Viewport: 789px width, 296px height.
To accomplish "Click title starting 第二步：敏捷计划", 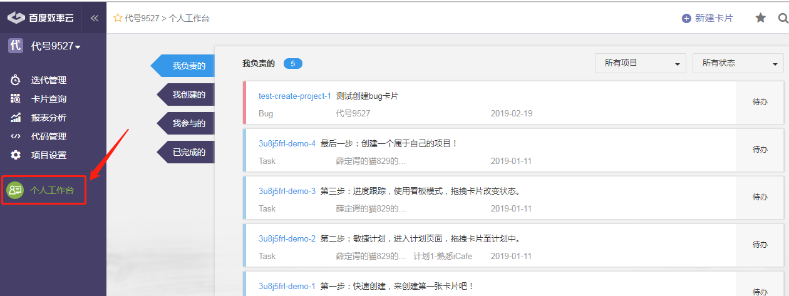I will [420, 238].
